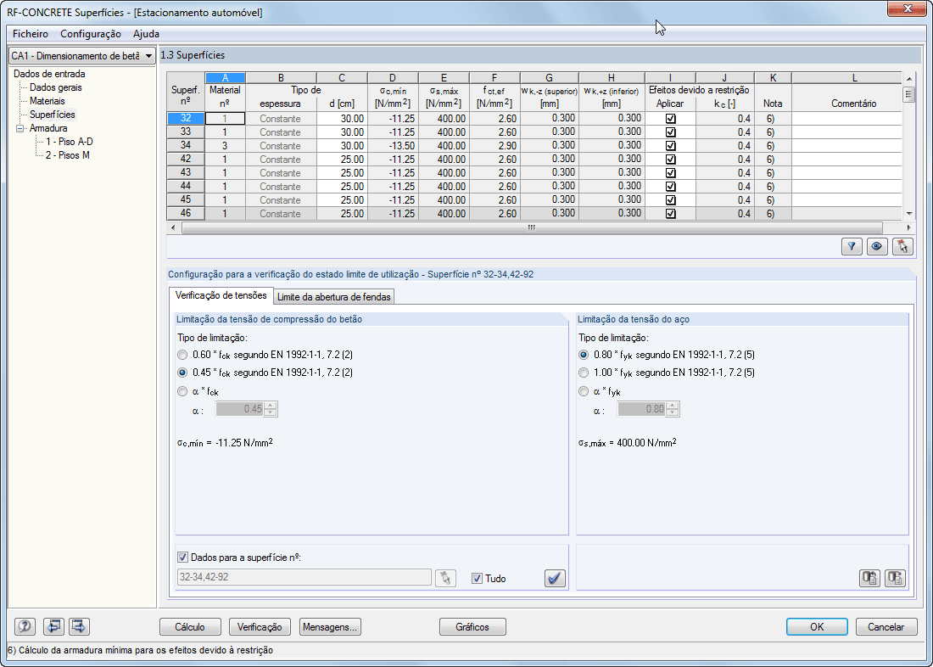Click steel α value spinner arrows

tap(673, 409)
